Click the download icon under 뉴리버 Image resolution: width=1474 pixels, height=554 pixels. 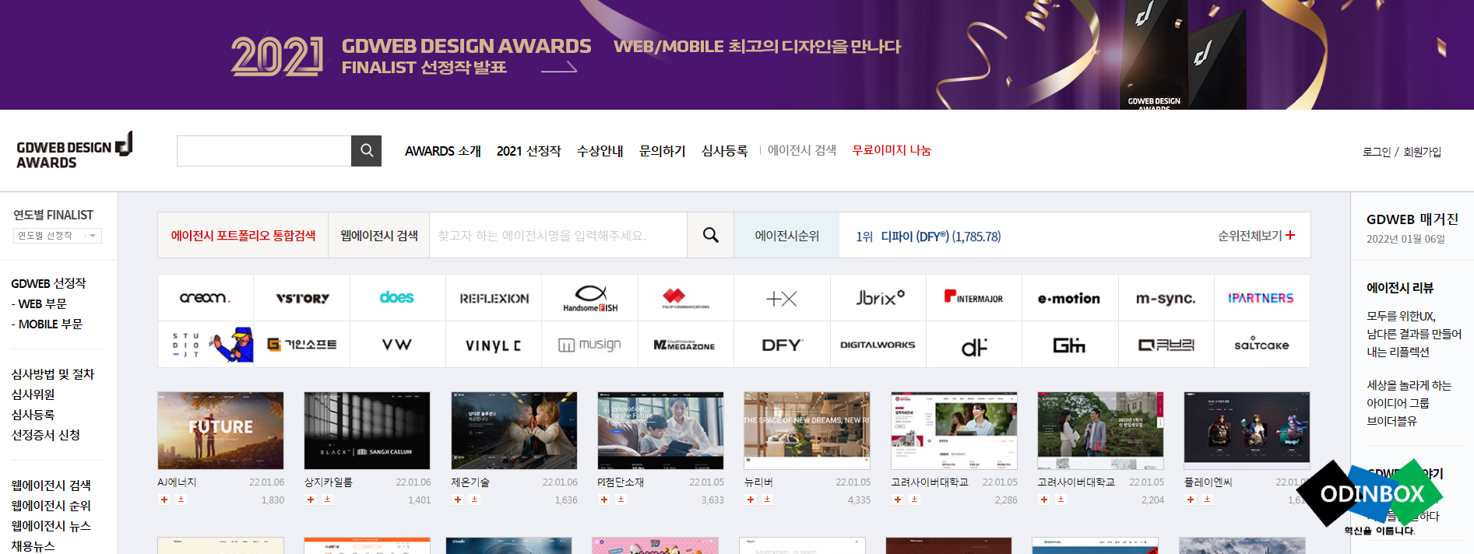pyautogui.click(x=768, y=500)
